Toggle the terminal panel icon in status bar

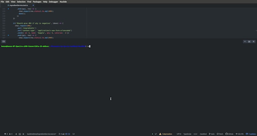click(x=20, y=134)
